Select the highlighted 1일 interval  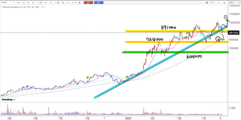(x=23, y=3)
